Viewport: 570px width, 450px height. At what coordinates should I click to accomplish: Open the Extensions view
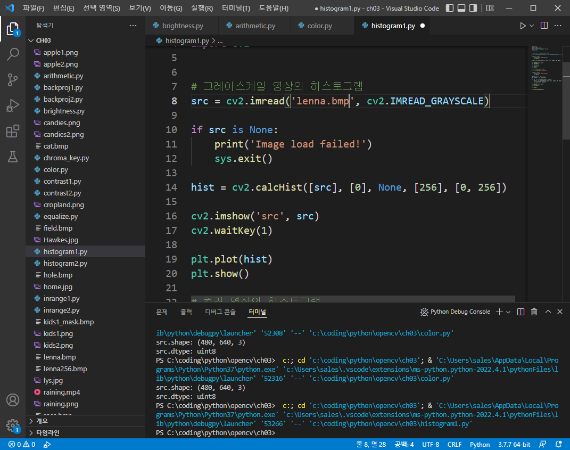click(x=13, y=131)
